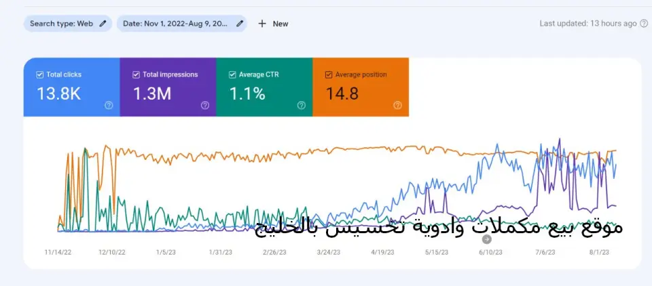Open the help icon beside Last updated
The image size is (652, 286).
coord(644,24)
